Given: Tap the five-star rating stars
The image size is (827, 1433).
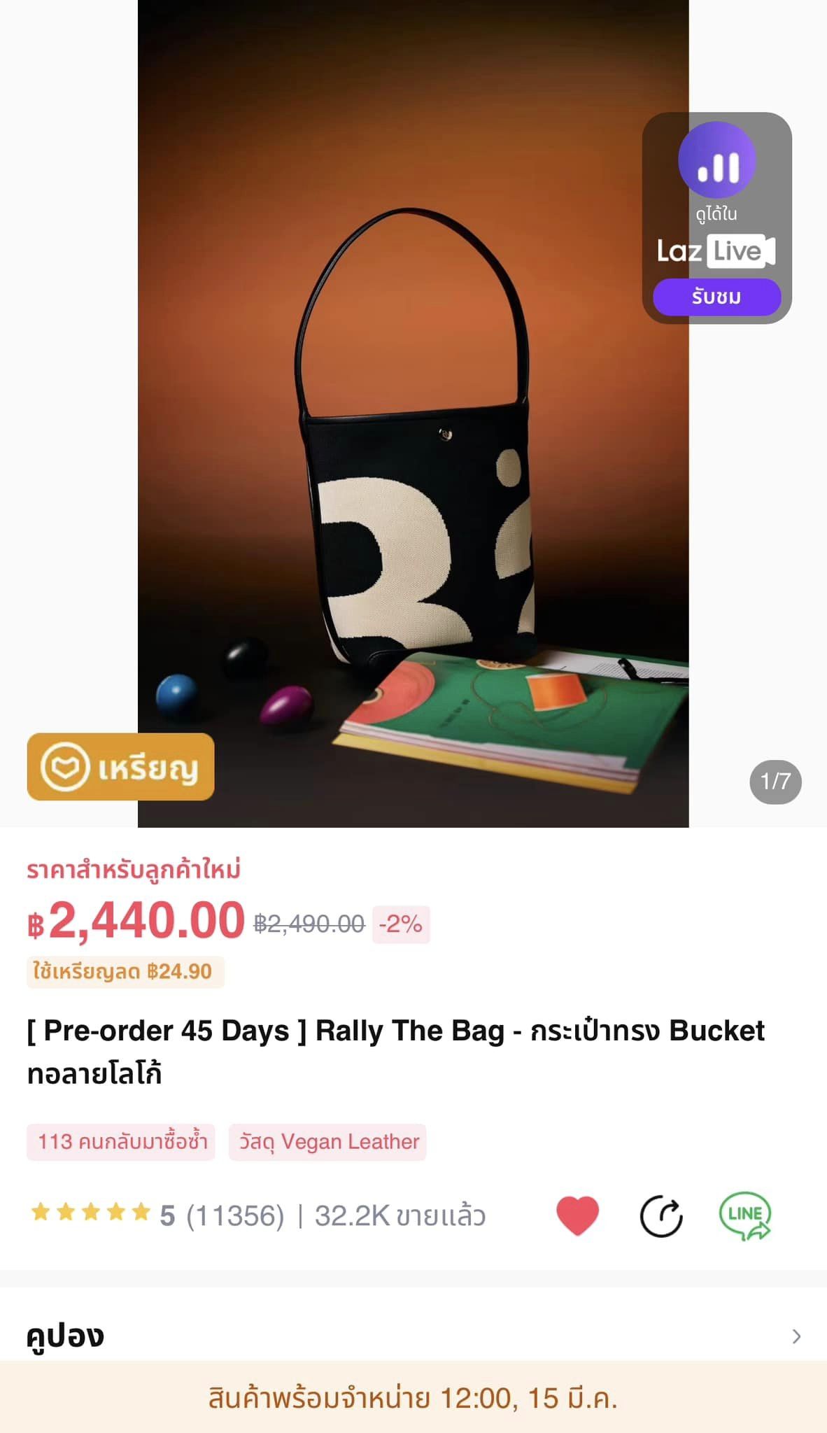Looking at the screenshot, I should tap(90, 1212).
